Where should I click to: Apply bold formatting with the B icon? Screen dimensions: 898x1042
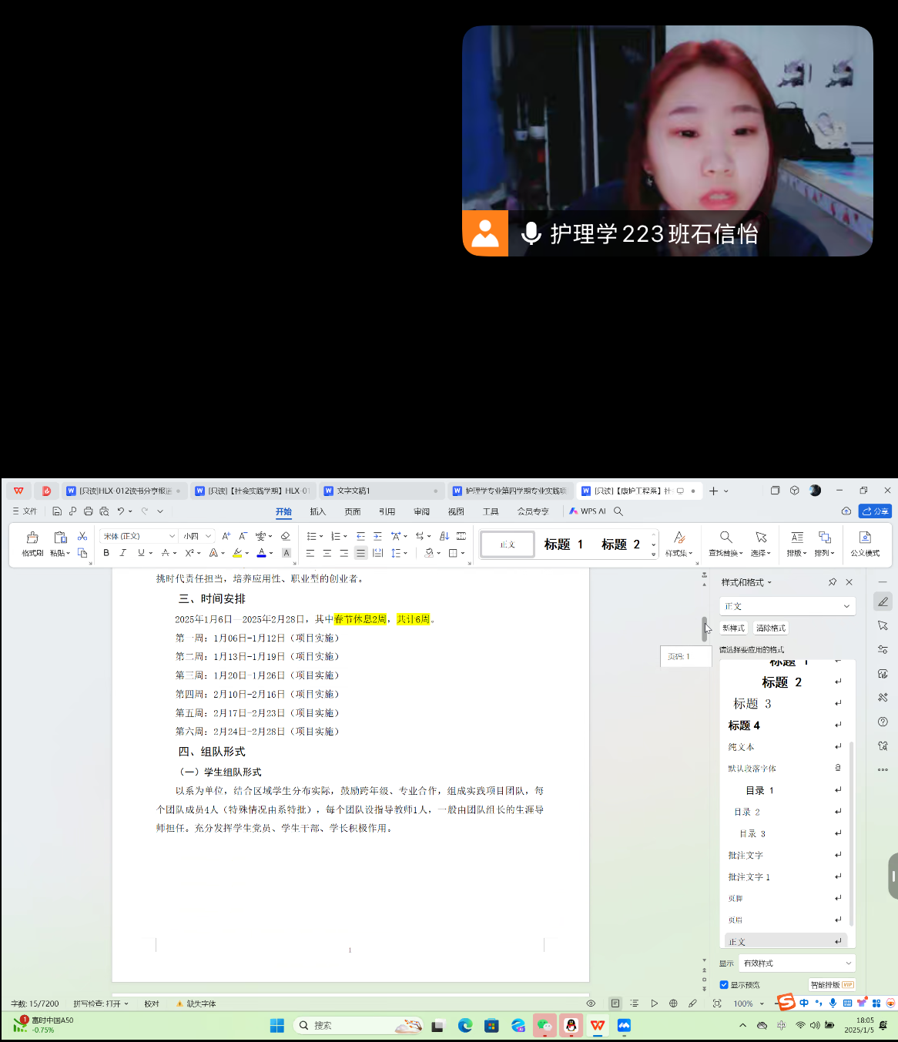106,553
